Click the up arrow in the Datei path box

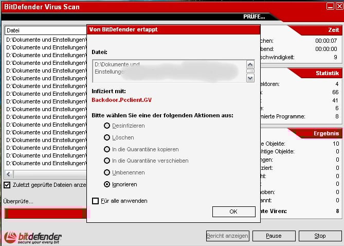pos(250,64)
